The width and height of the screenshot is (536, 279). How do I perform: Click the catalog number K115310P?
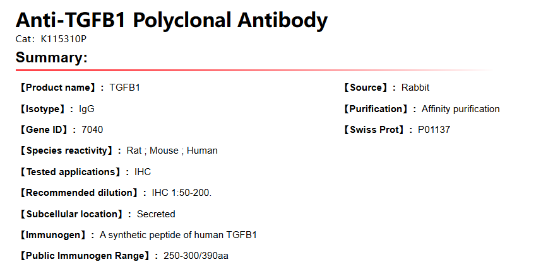pos(63,38)
